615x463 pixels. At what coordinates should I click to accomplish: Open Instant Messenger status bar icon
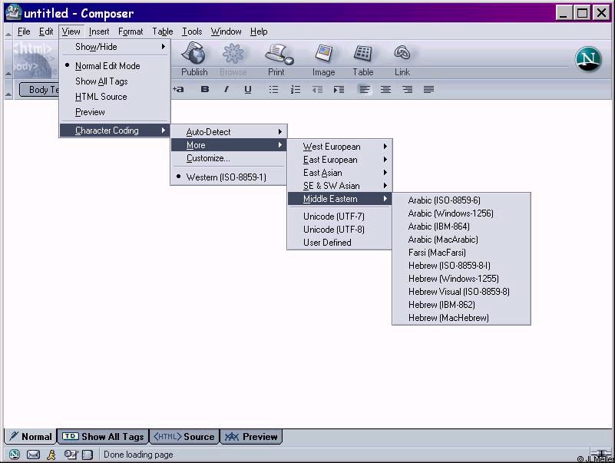pos(51,455)
